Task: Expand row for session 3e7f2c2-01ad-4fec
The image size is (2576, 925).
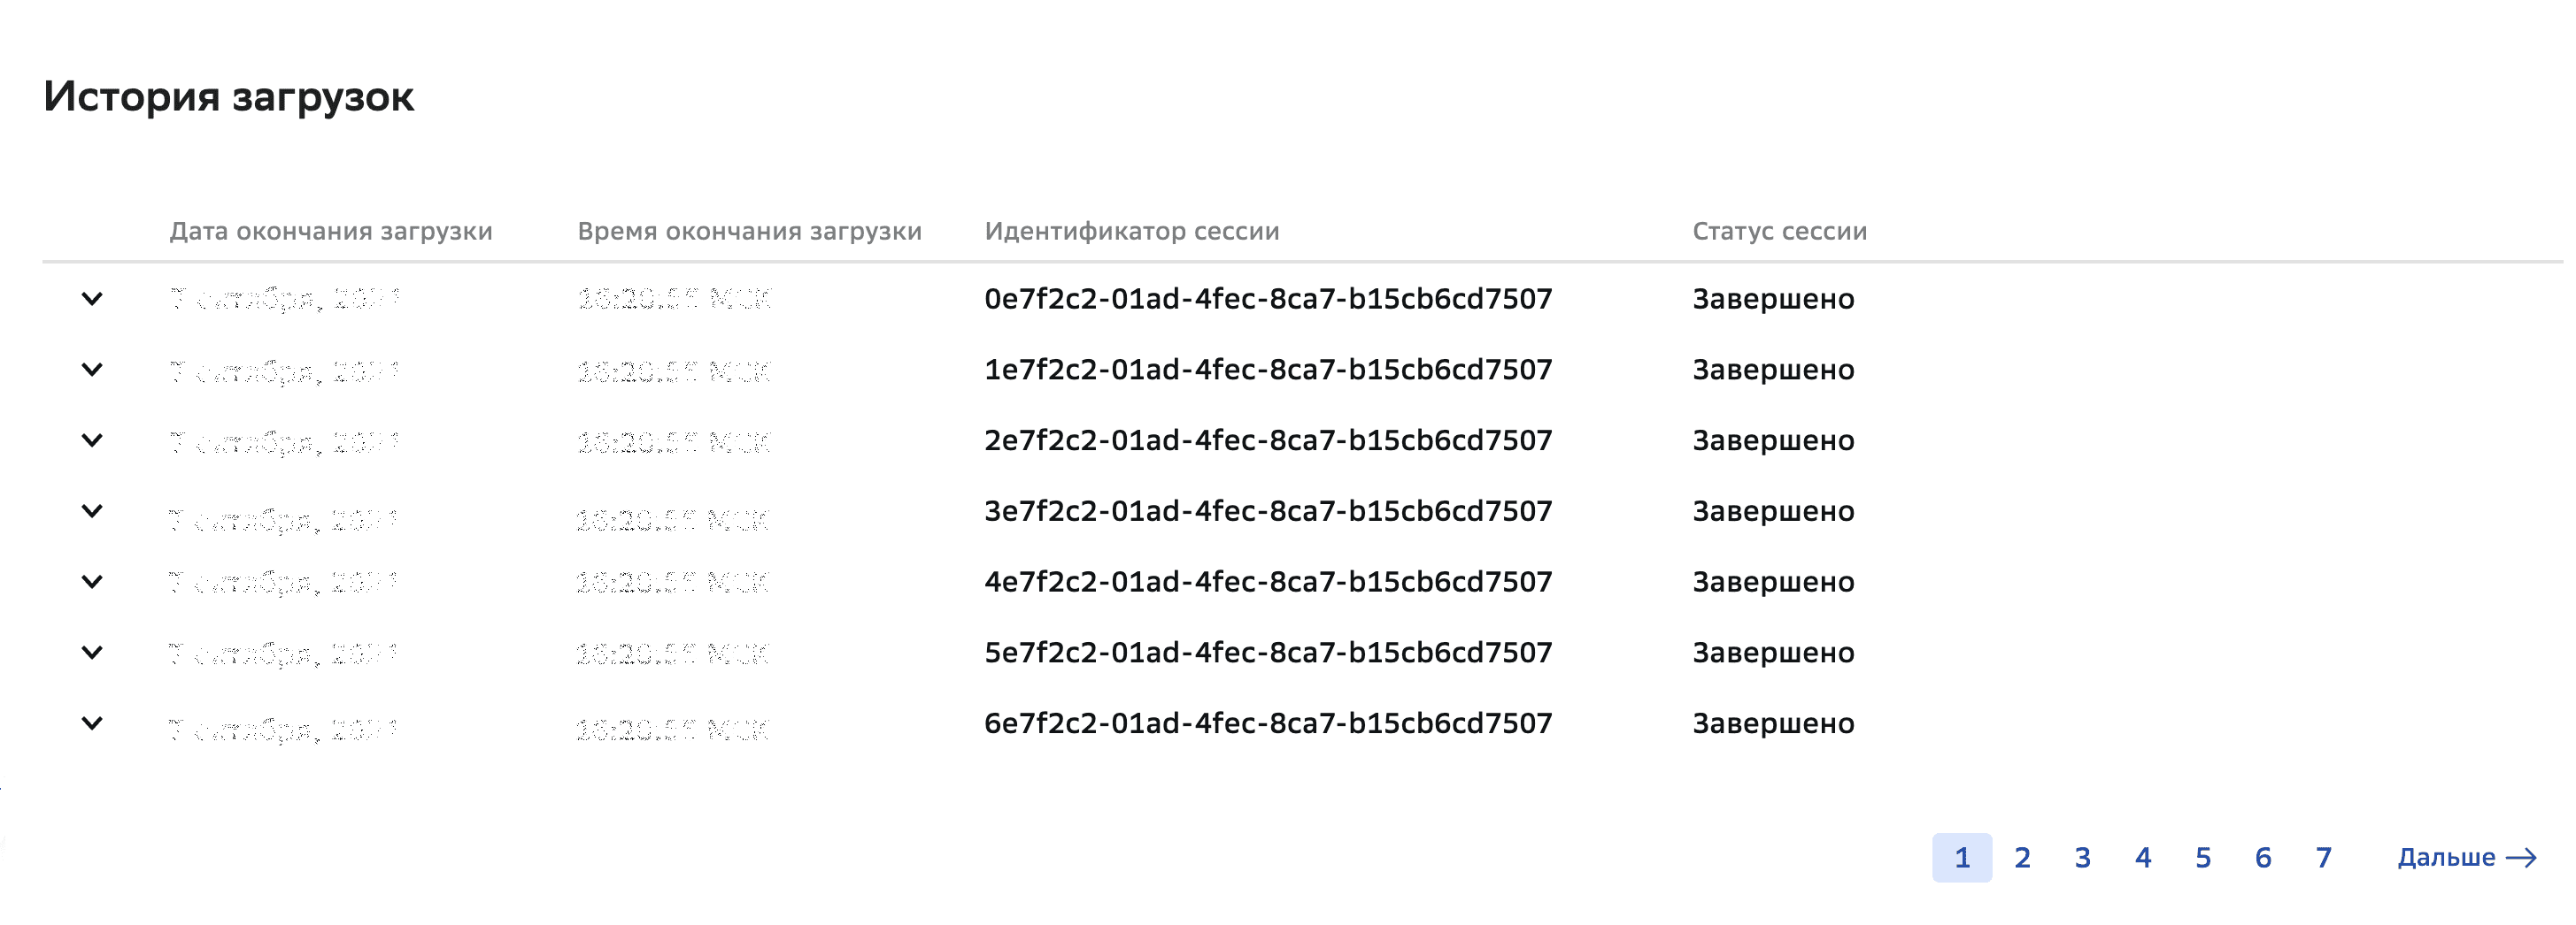Action: 92,511
